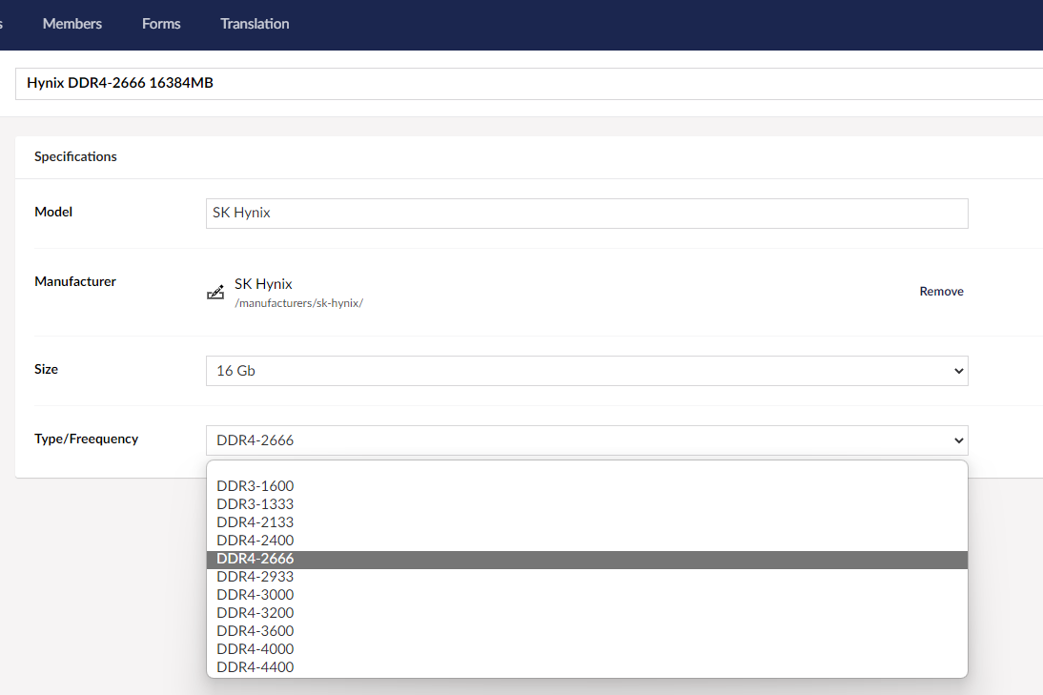Select DDR4-4400 at the list bottom
Screen dimensions: 1043x695
pyautogui.click(x=586, y=667)
